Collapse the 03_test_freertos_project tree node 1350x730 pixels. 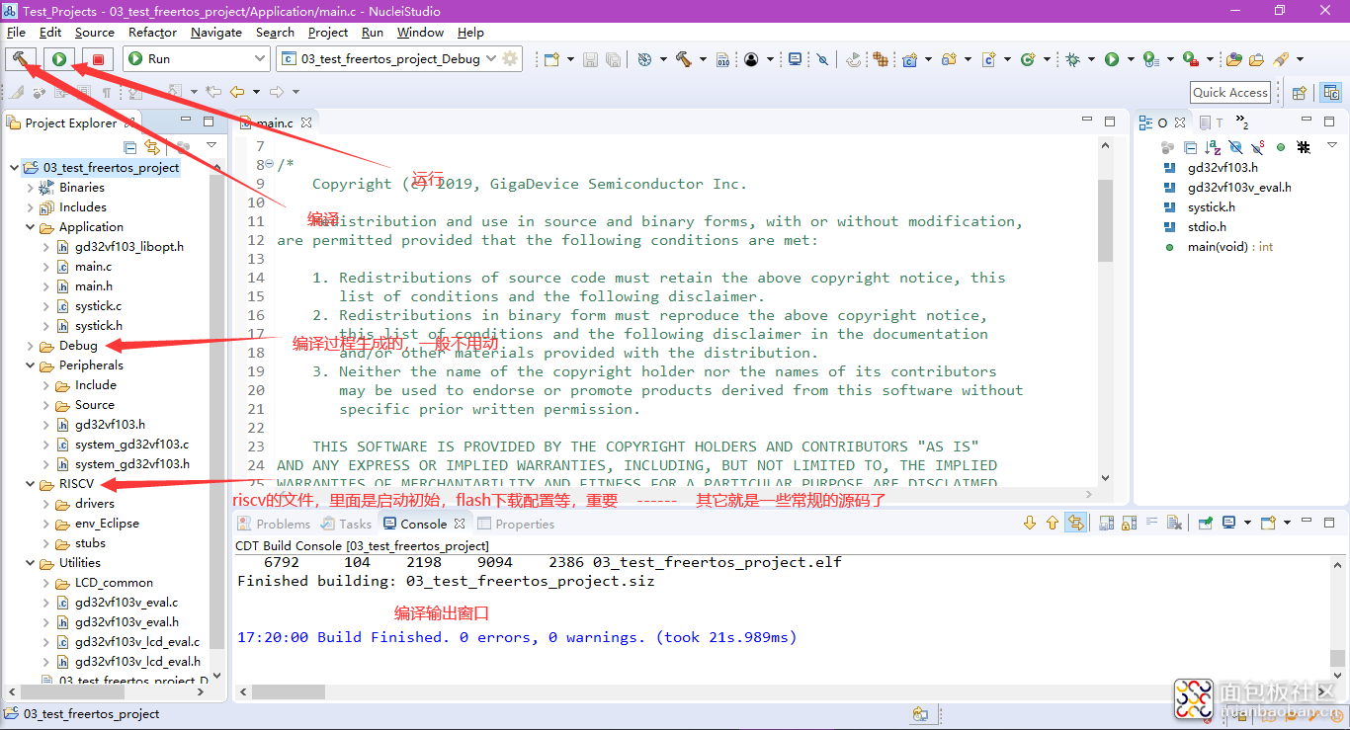click(14, 167)
